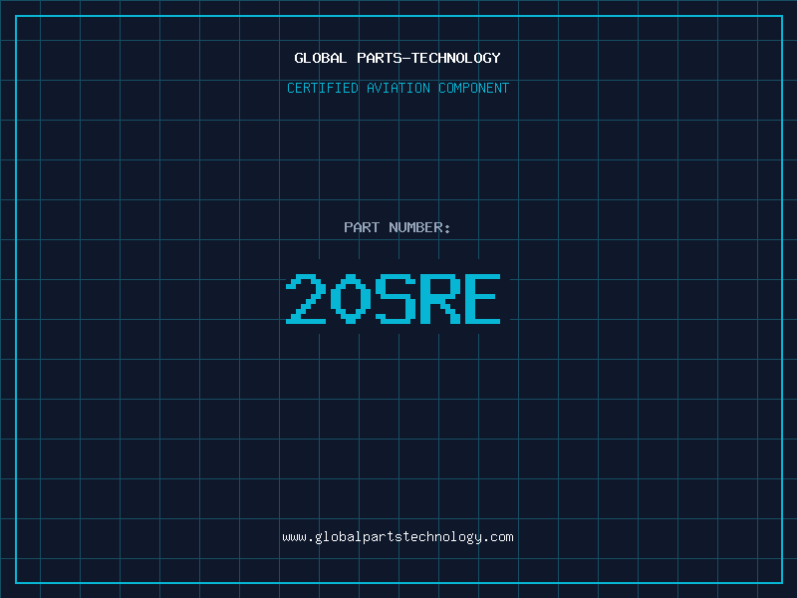Click the GLOBAL PARTS-TECHNOLOGY heading
Viewport: 797px width, 598px height.
point(398,58)
